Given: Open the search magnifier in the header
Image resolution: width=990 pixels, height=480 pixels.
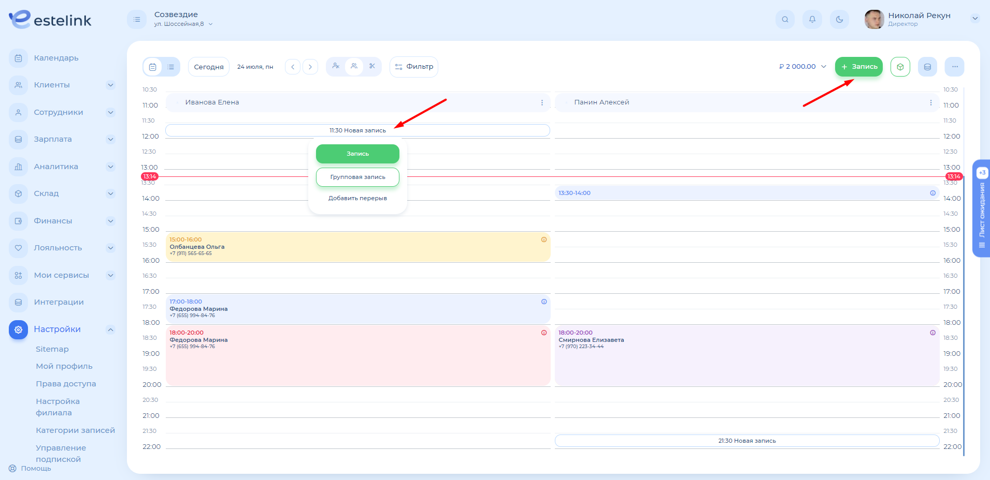Looking at the screenshot, I should click(785, 20).
